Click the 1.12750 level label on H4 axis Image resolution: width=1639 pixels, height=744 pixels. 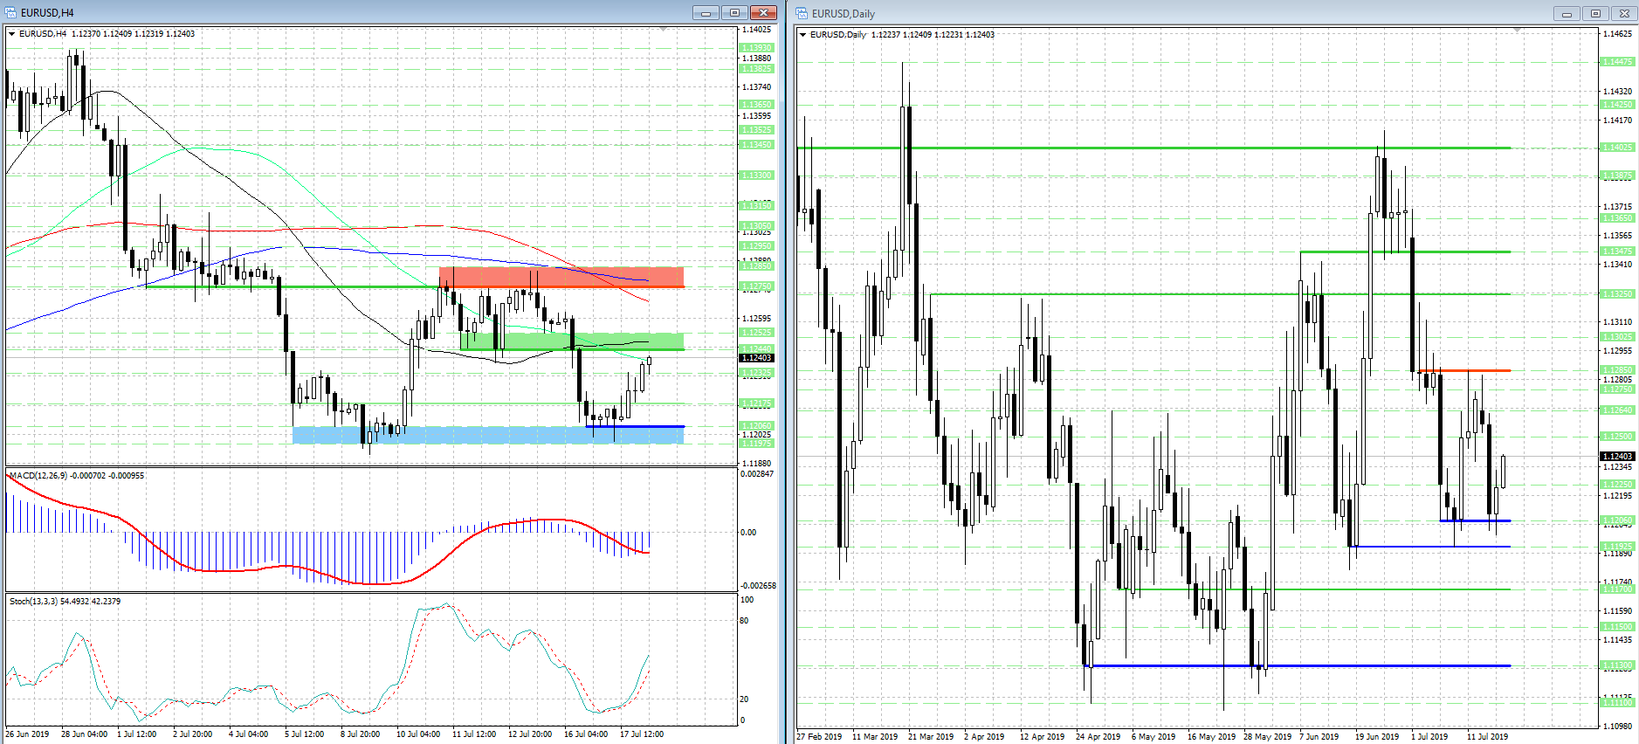tap(756, 287)
